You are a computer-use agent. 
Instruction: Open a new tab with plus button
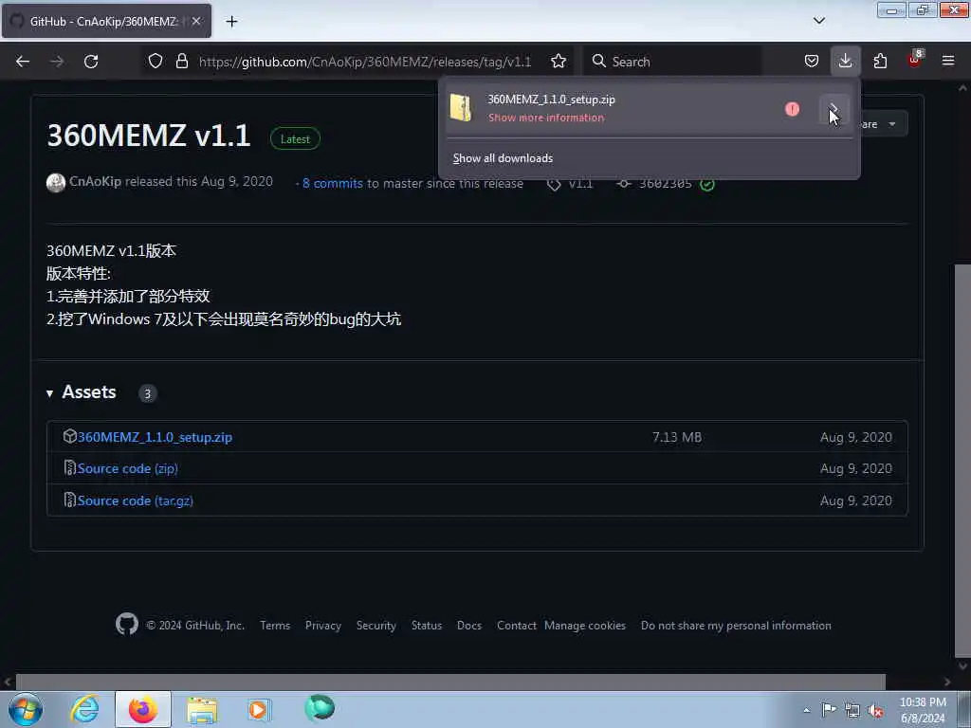pyautogui.click(x=231, y=22)
